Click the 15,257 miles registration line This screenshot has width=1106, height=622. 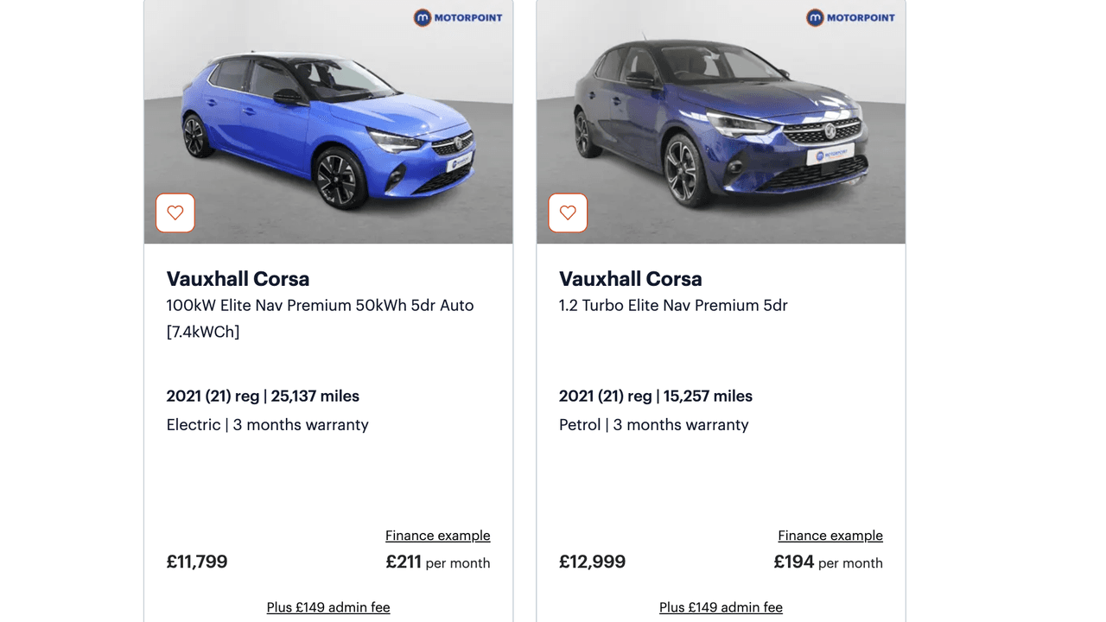(655, 397)
